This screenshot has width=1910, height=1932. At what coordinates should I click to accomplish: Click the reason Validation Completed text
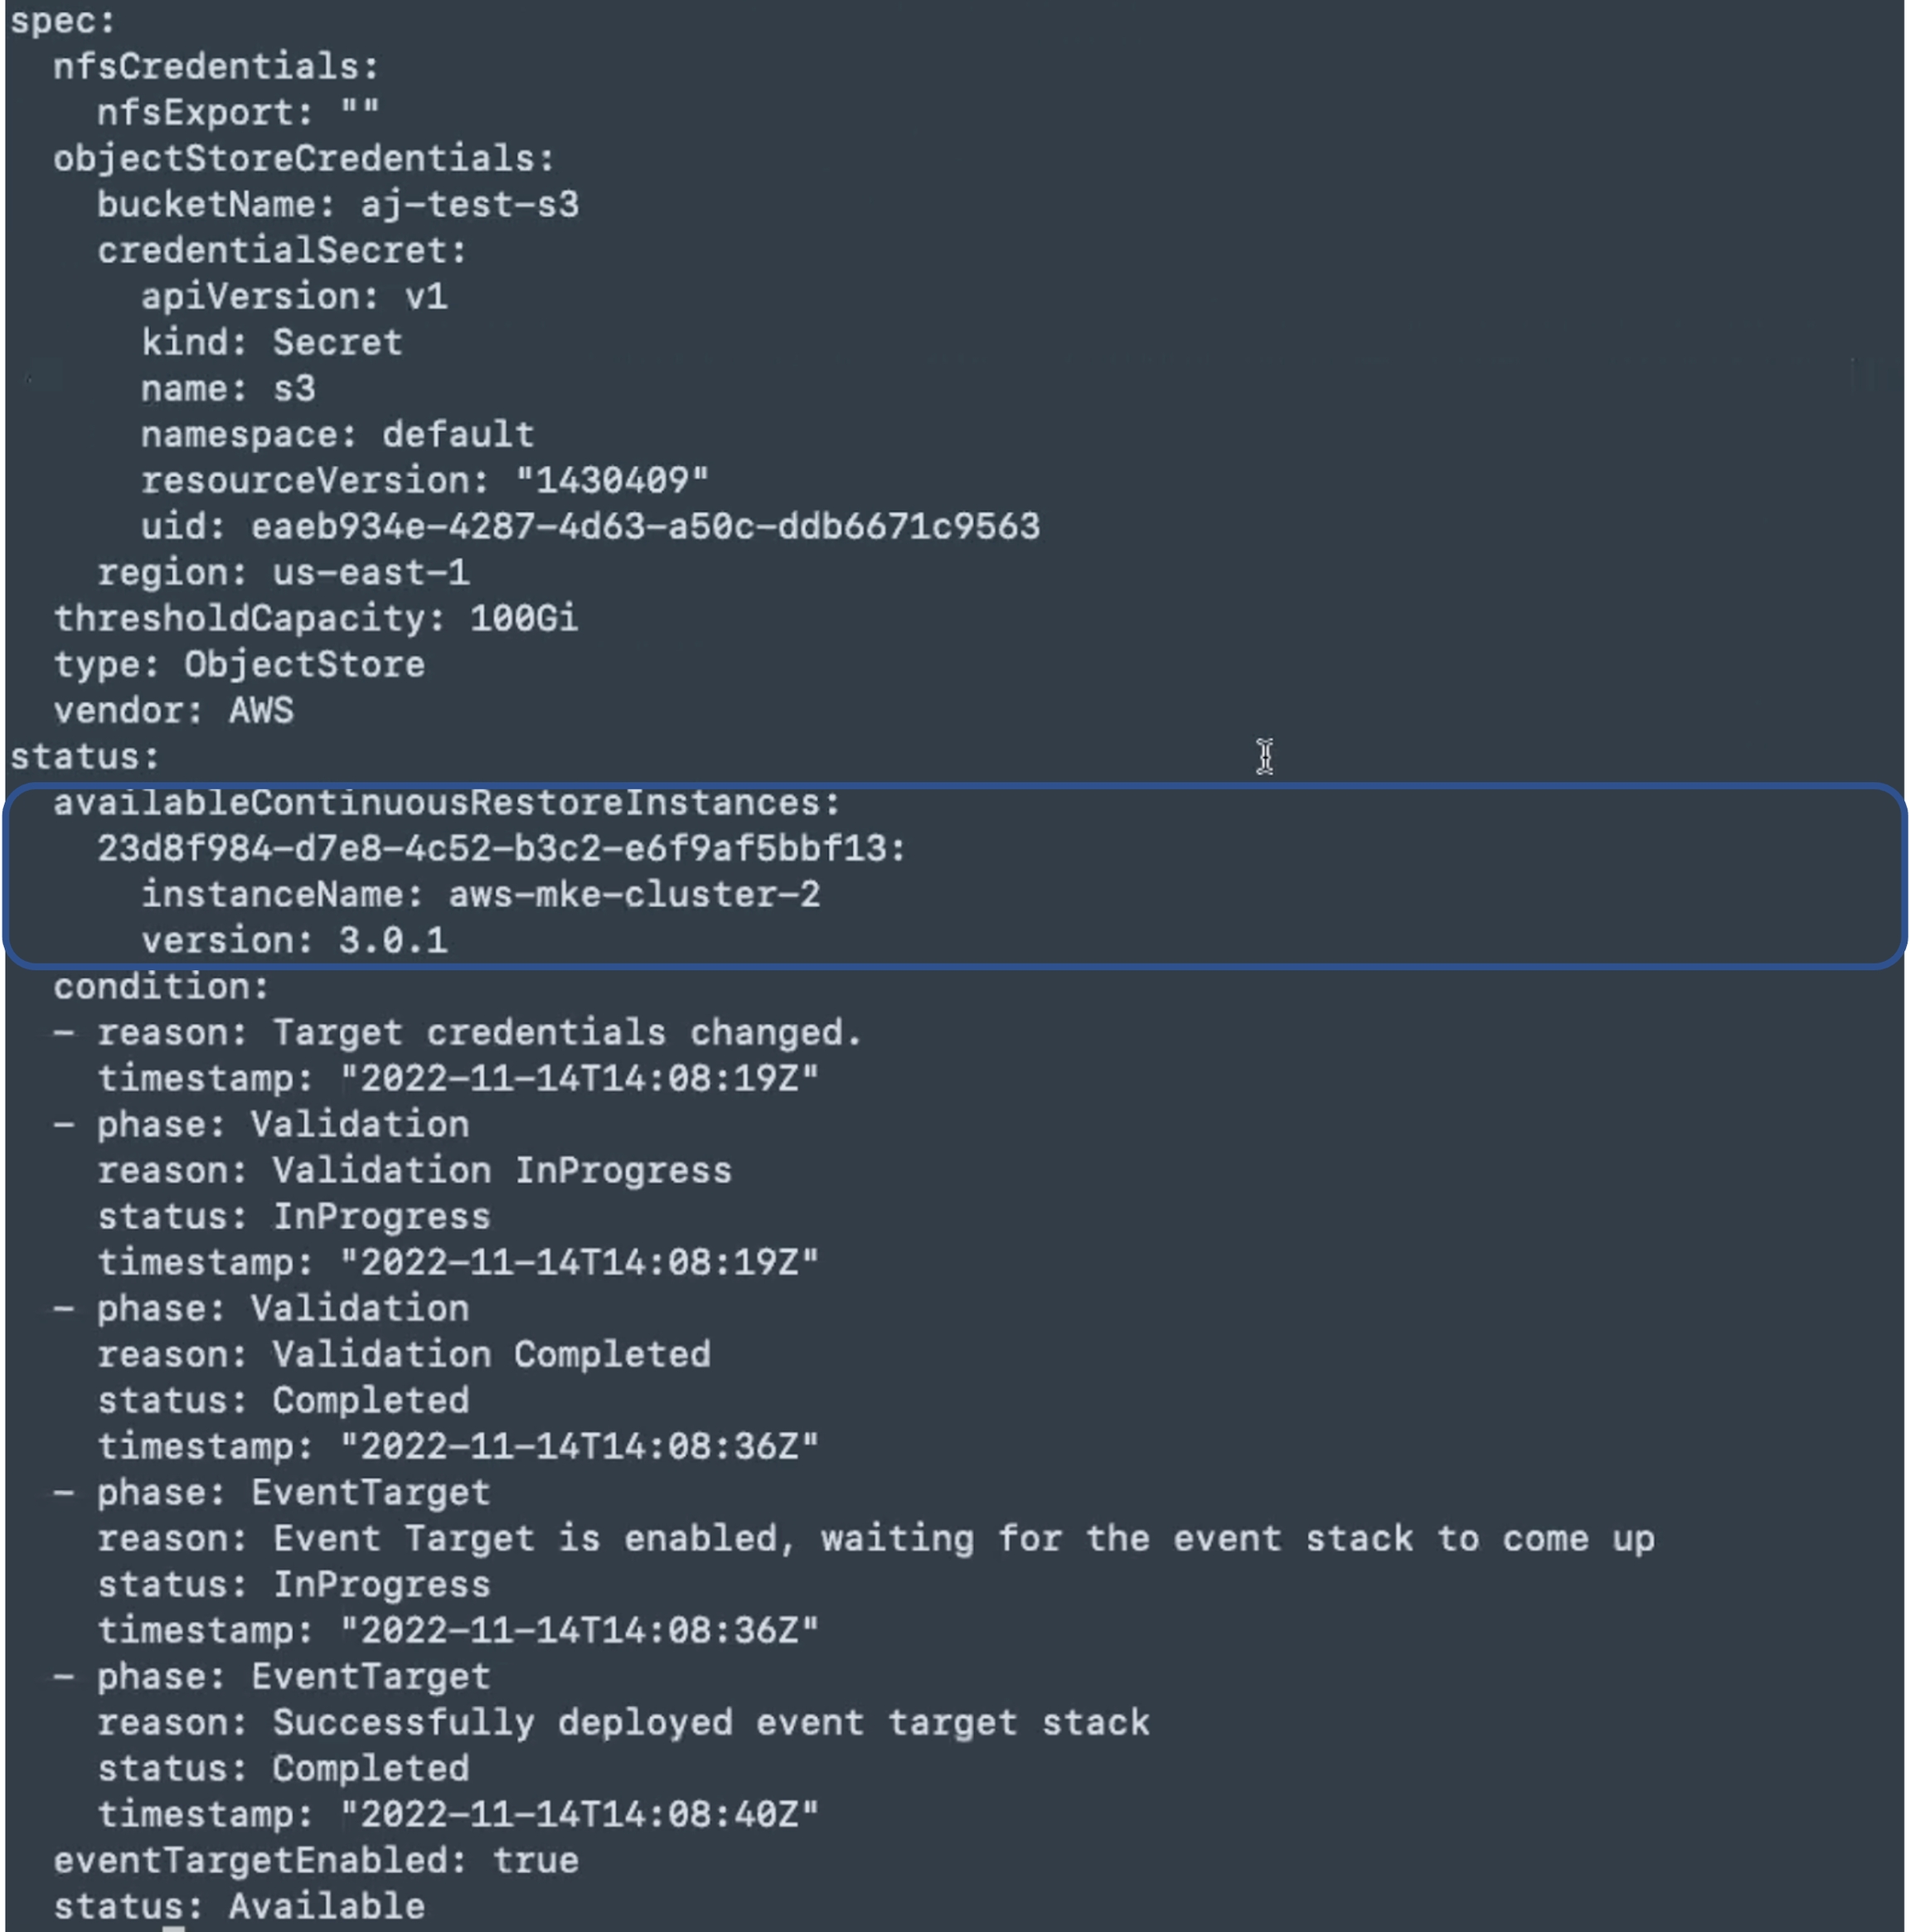(x=491, y=1355)
